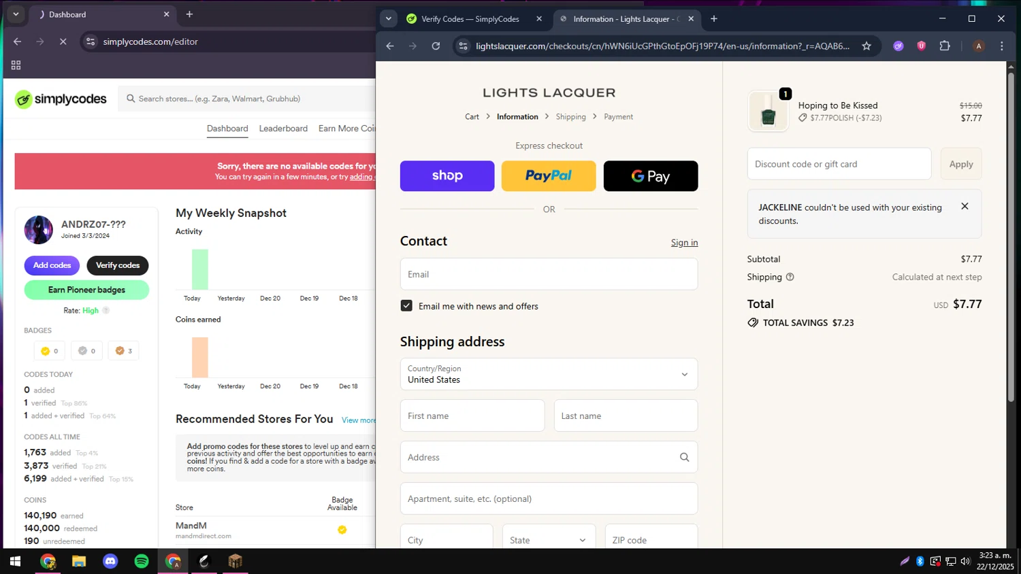Viewport: 1021px width, 574px height.
Task: Click MandM gold badge available icon
Action: point(342,530)
